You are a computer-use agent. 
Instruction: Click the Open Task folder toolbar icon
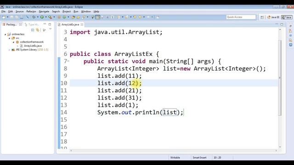click(x=78, y=17)
